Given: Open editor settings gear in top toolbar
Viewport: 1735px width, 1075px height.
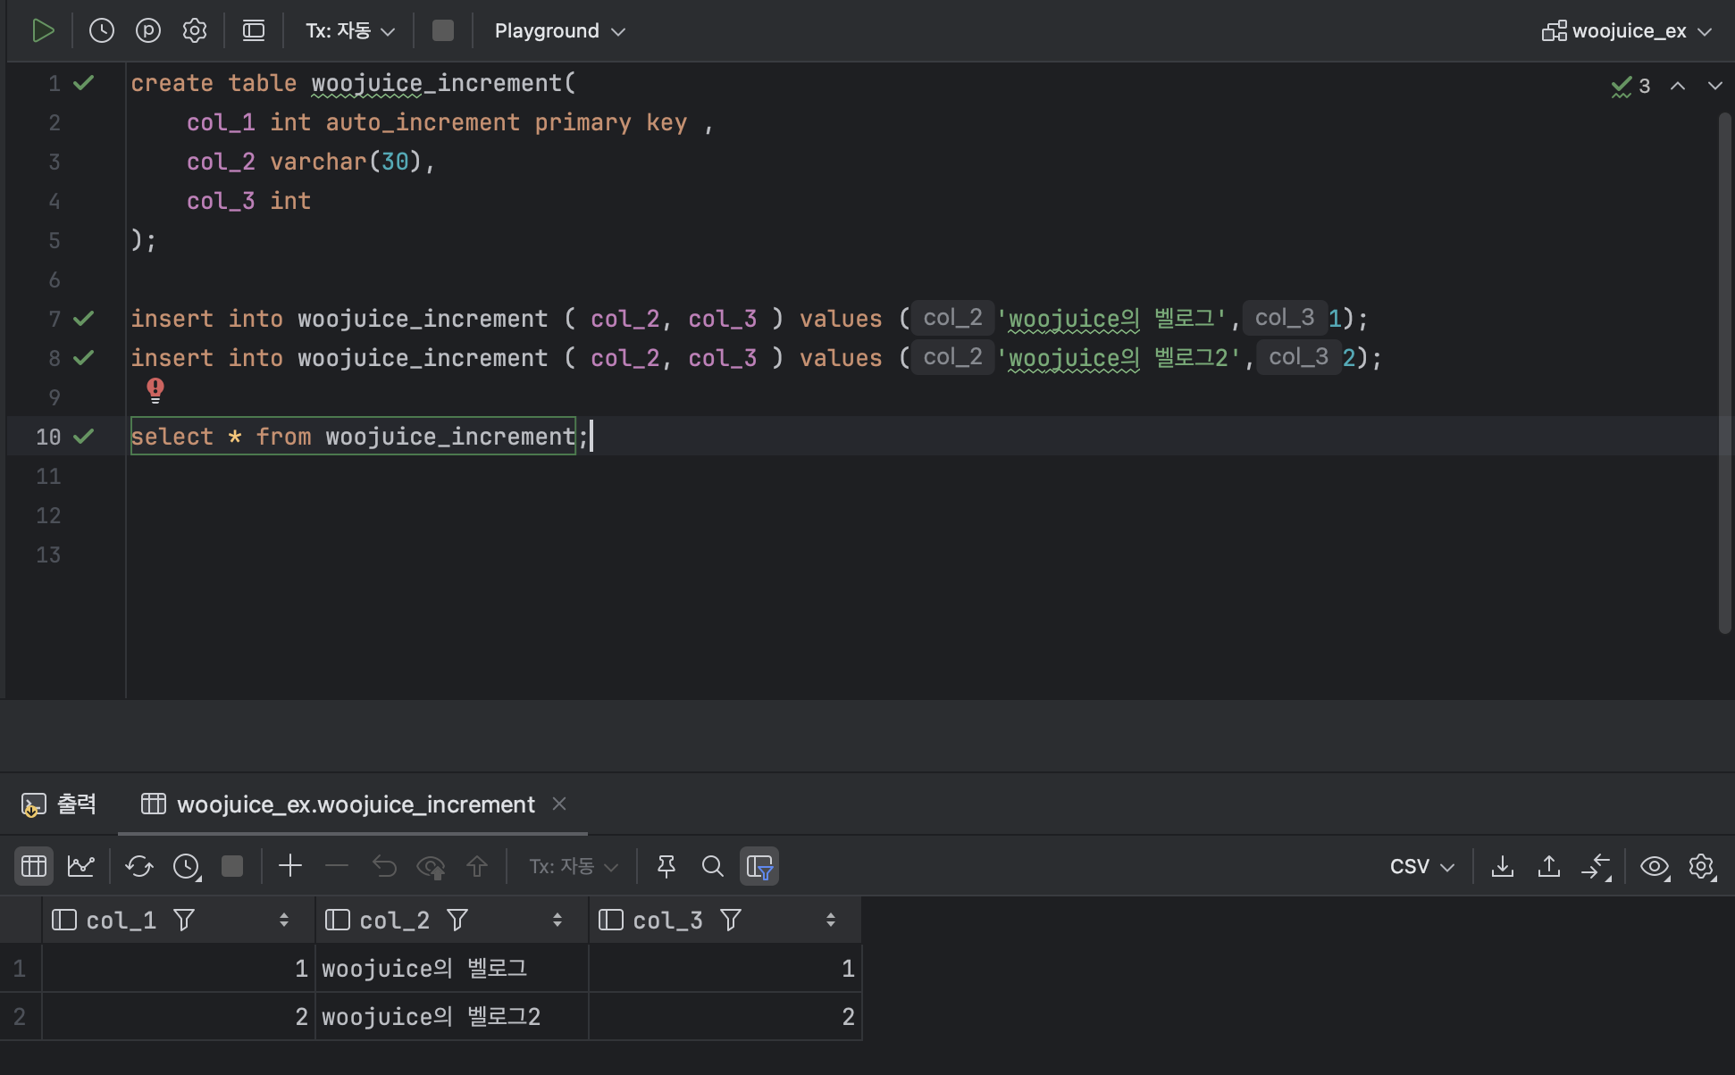Looking at the screenshot, I should pos(195,31).
